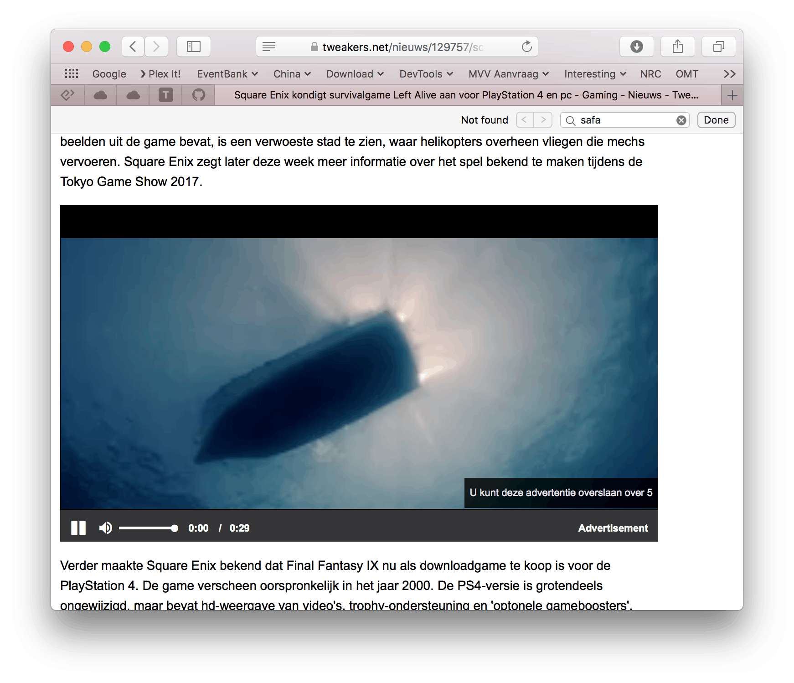The height and width of the screenshot is (683, 794).
Task: Click the 'Tokyo Game Show 2017.' text
Action: click(x=131, y=181)
